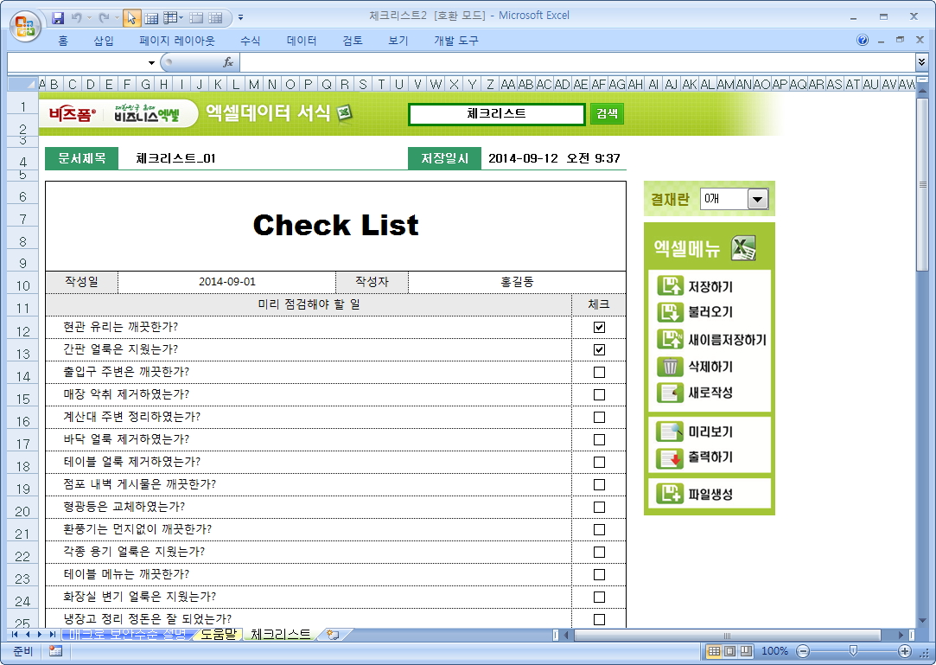Click the 파일생성 create file button
The image size is (936, 665).
point(696,494)
